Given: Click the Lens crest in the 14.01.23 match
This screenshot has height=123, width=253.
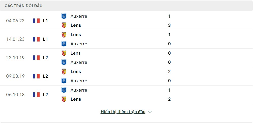Looking at the screenshot, I should point(64,35).
